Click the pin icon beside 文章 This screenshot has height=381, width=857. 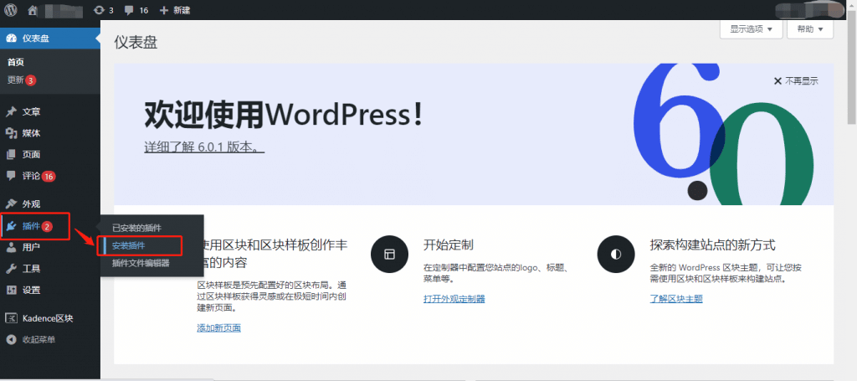[x=11, y=112]
